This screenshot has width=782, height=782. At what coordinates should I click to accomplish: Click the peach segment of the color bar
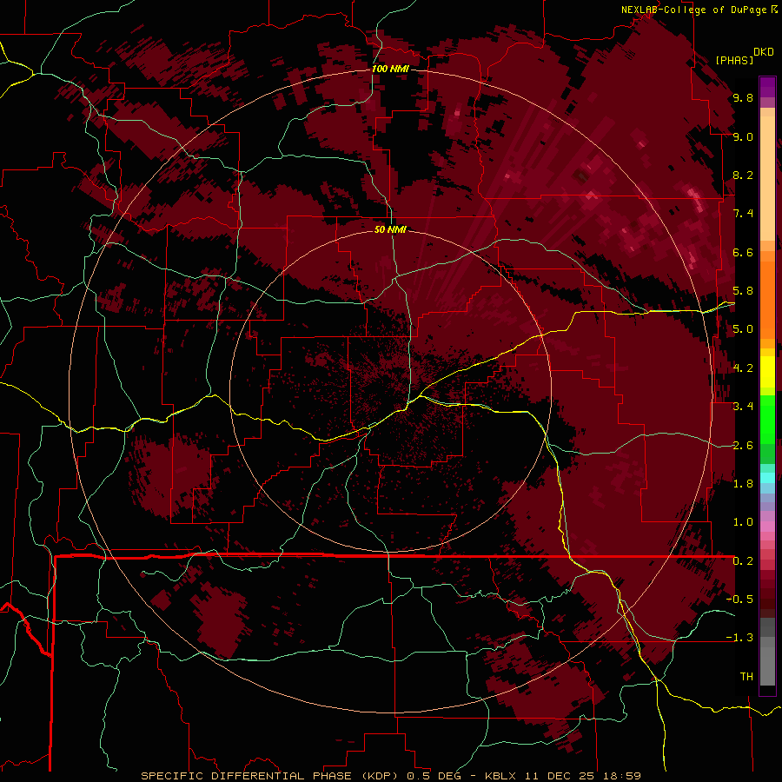point(767,180)
